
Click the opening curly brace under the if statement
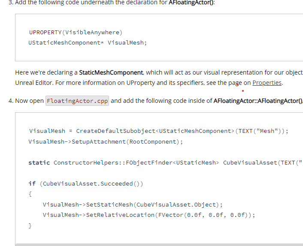click(x=30, y=194)
